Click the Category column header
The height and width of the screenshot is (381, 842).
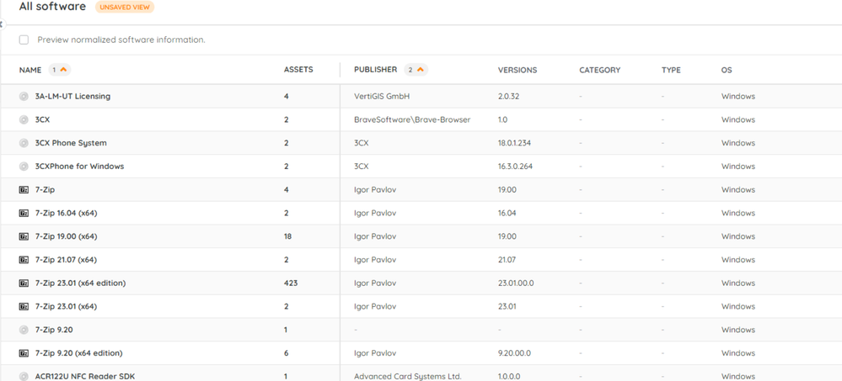click(599, 70)
